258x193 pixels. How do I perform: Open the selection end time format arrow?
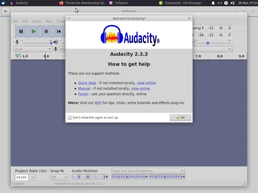tap(184, 177)
